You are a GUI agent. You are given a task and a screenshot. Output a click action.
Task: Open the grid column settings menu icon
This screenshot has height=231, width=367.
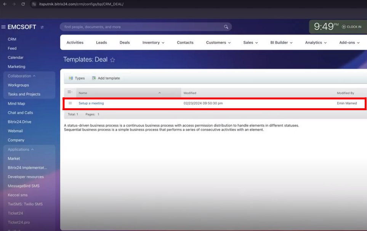70,92
